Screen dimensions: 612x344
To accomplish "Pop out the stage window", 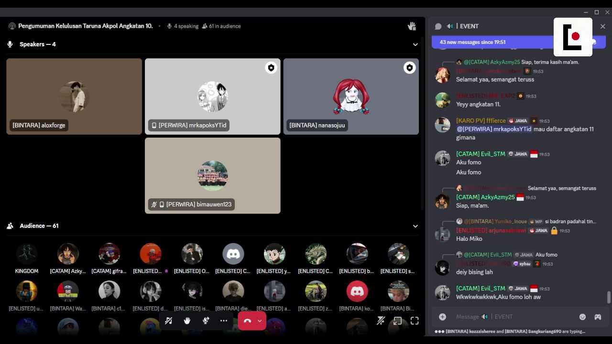I will (398, 321).
